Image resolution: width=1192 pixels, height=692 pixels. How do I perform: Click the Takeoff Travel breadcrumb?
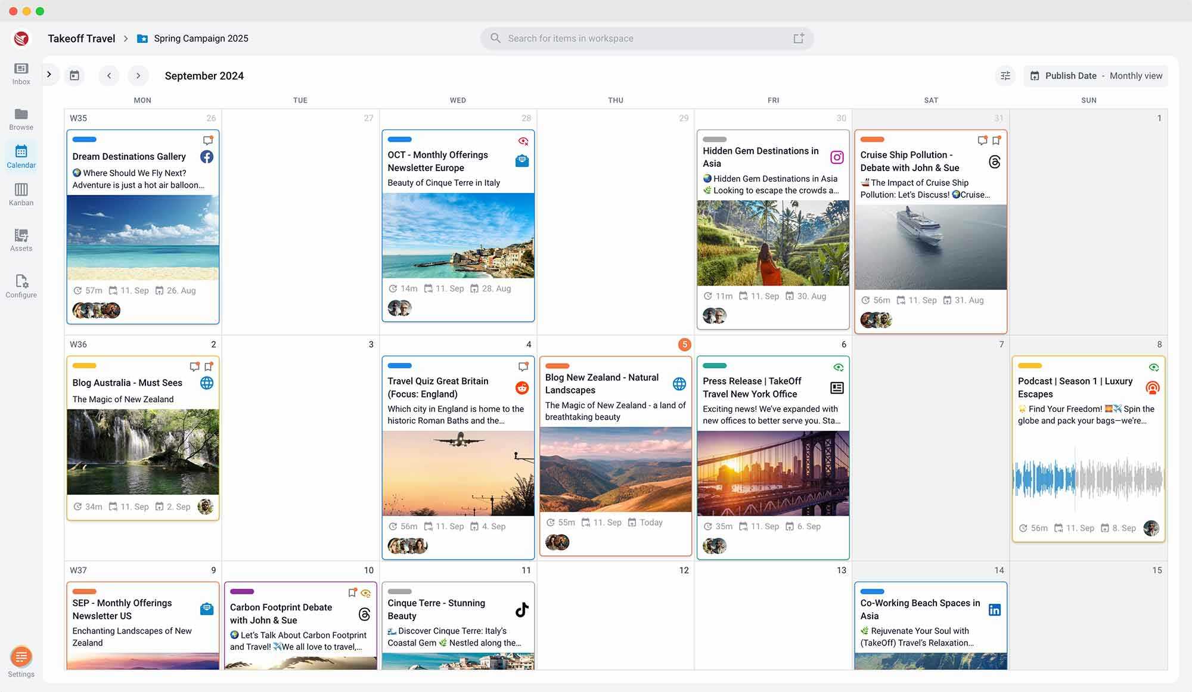[81, 38]
